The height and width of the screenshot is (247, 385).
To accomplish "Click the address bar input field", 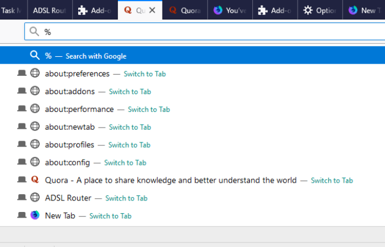I will tap(205, 32).
